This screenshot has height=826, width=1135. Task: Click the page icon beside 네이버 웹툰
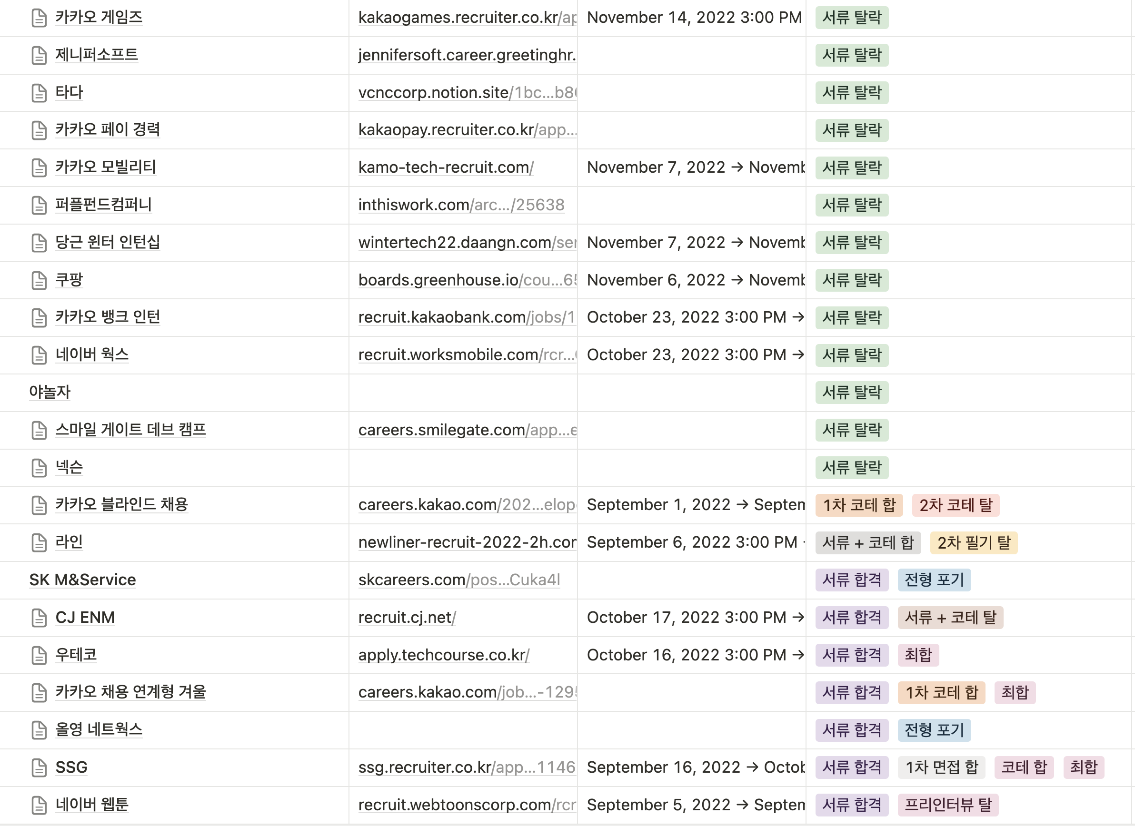tap(39, 805)
